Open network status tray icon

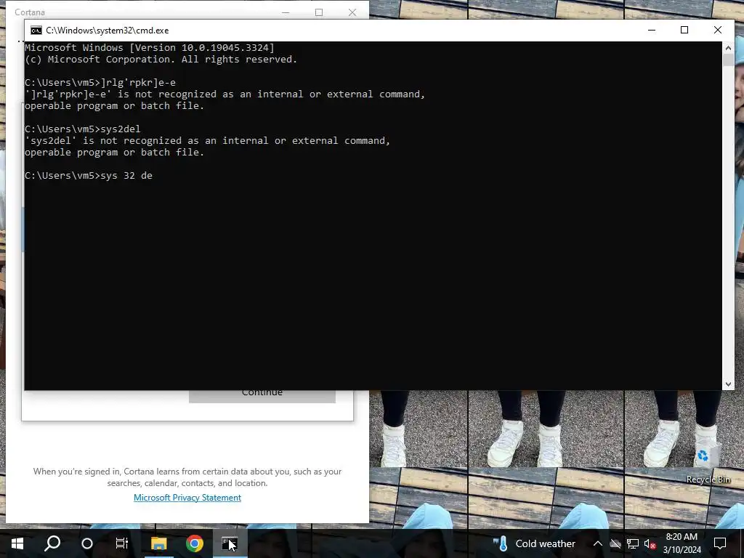[633, 543]
